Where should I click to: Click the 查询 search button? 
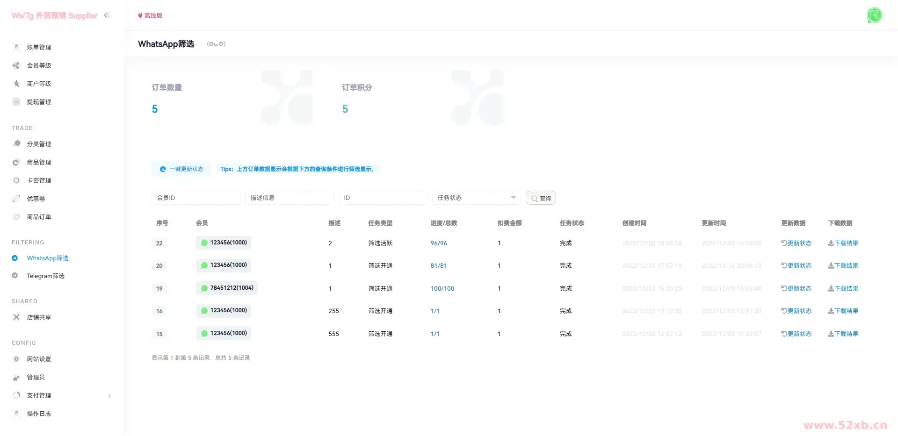[541, 198]
